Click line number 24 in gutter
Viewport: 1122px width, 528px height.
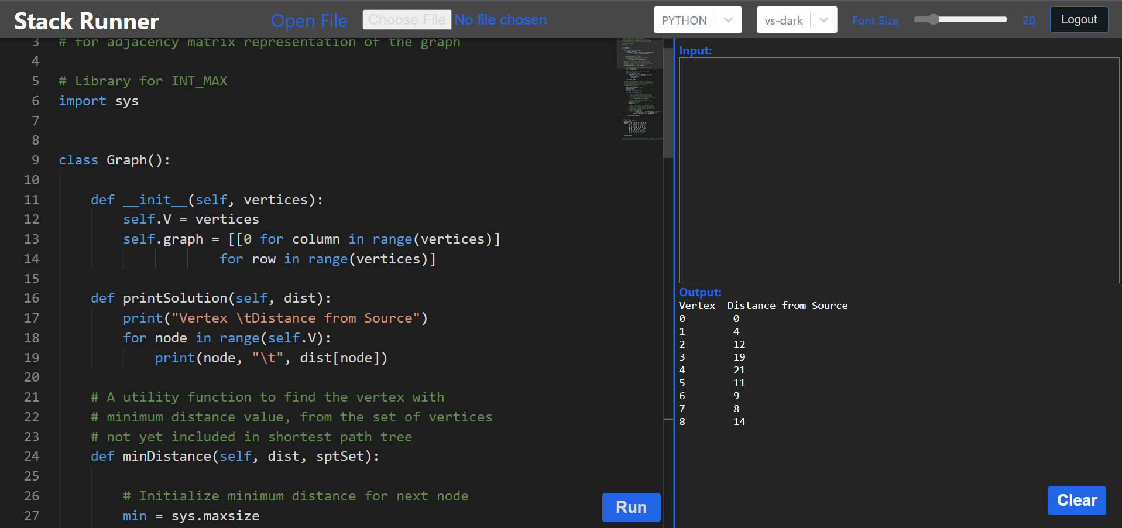pos(32,456)
